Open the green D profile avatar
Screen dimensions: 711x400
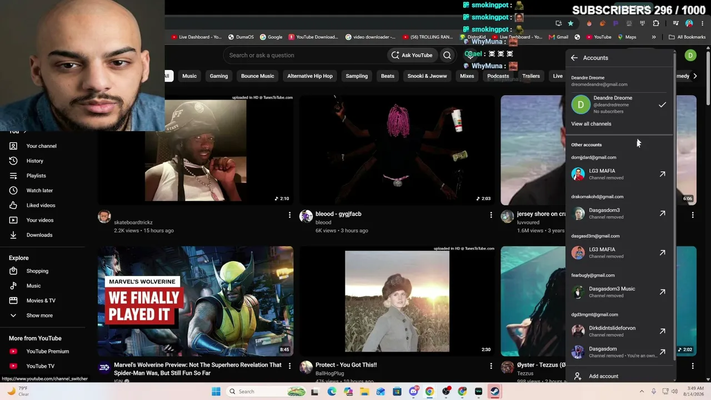[x=690, y=55]
